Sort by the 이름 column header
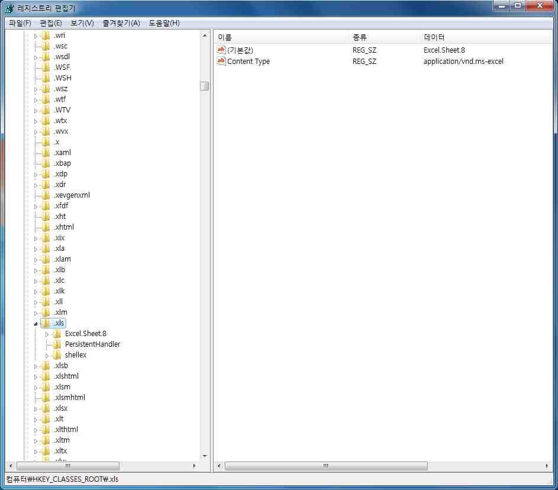Screen dimensions: 558x490 click(282, 37)
